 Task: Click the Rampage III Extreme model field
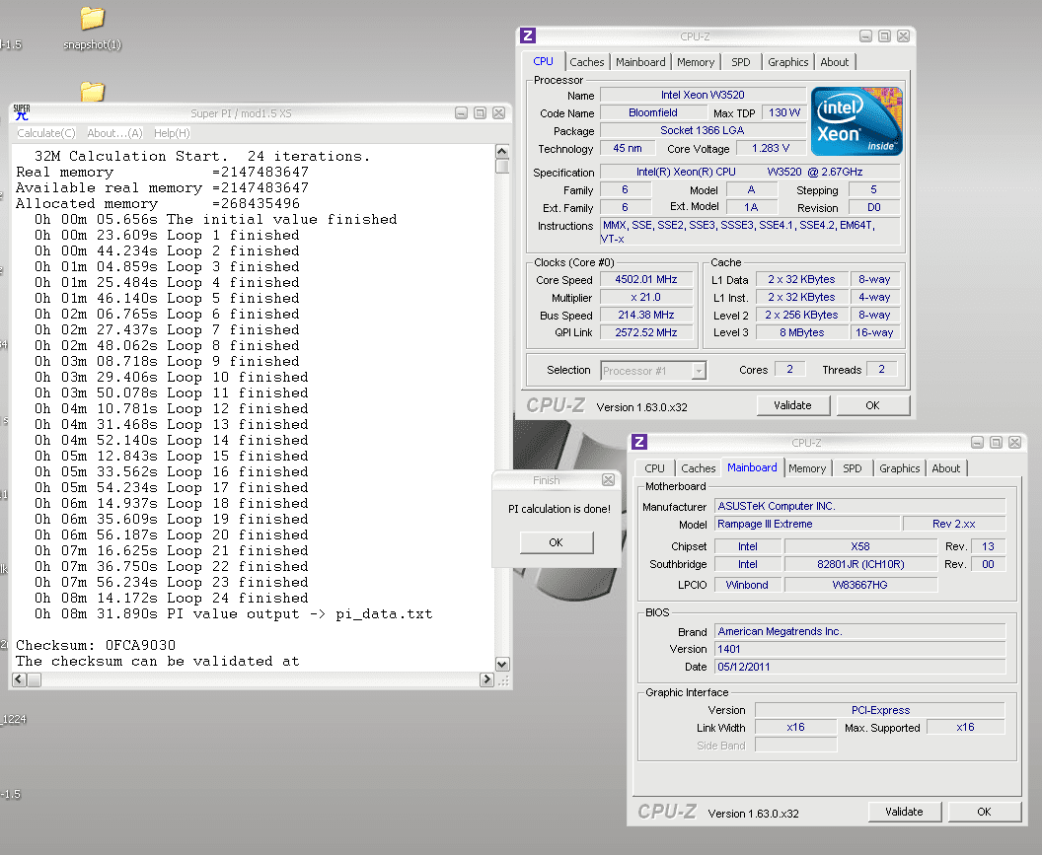807,524
